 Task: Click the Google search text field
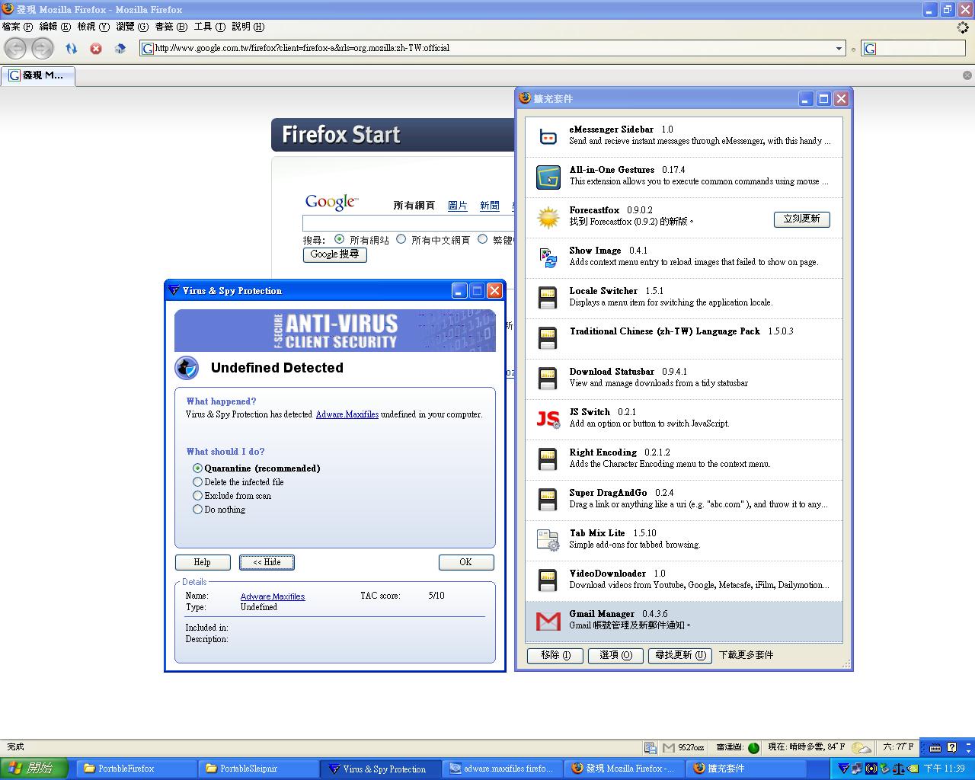(408, 222)
